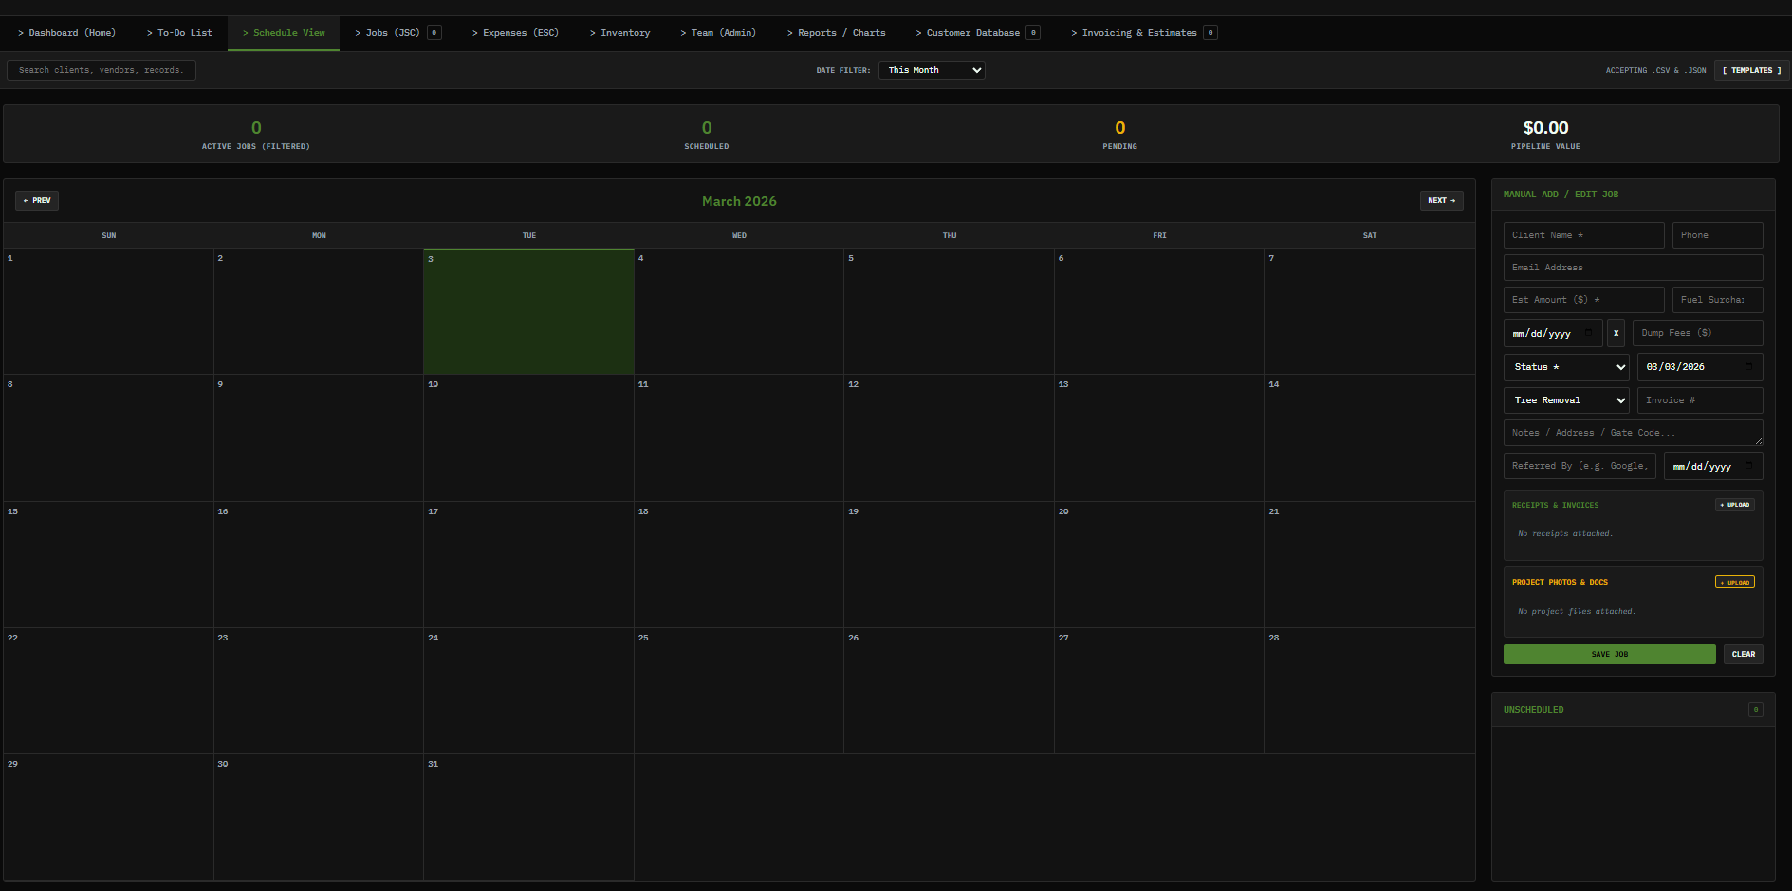1792x891 pixels.
Task: Open the Invoicing & Estimates tab
Action: pos(1137,33)
